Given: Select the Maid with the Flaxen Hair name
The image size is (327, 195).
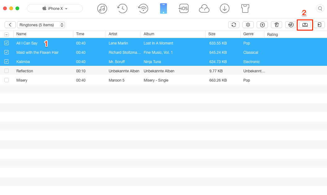Looking at the screenshot, I should tap(37, 53).
